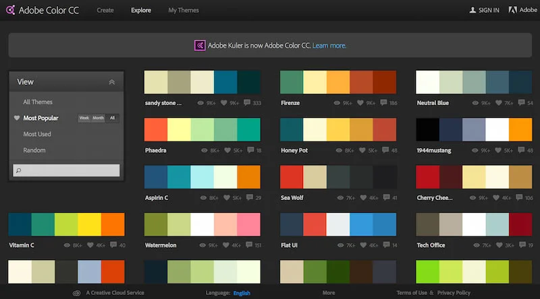Click the Sign In user icon
The height and width of the screenshot is (299, 540).
473,10
